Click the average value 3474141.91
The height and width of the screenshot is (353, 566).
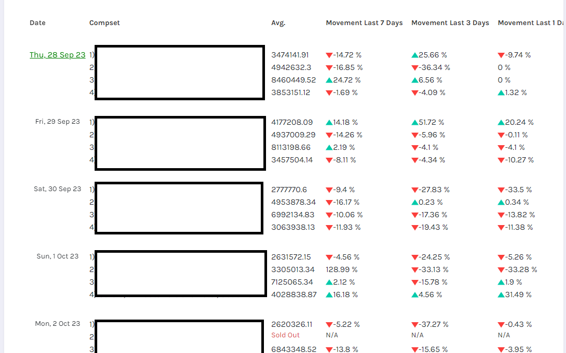[290, 55]
